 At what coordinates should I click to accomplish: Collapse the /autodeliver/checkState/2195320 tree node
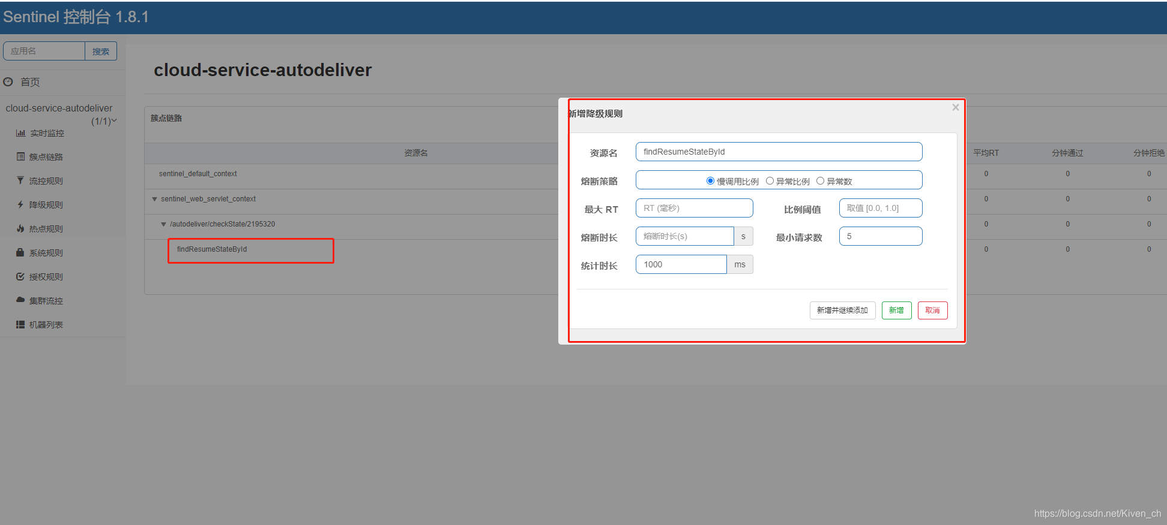[x=163, y=224]
